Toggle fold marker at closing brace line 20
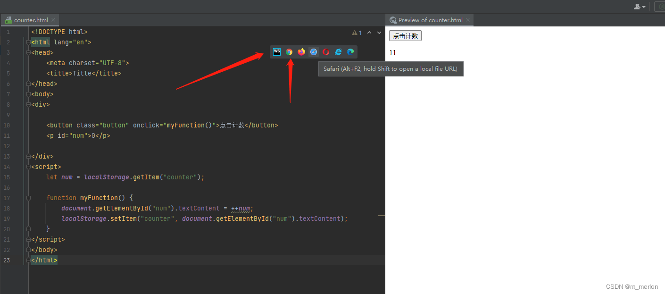The width and height of the screenshot is (665, 294). (x=28, y=229)
